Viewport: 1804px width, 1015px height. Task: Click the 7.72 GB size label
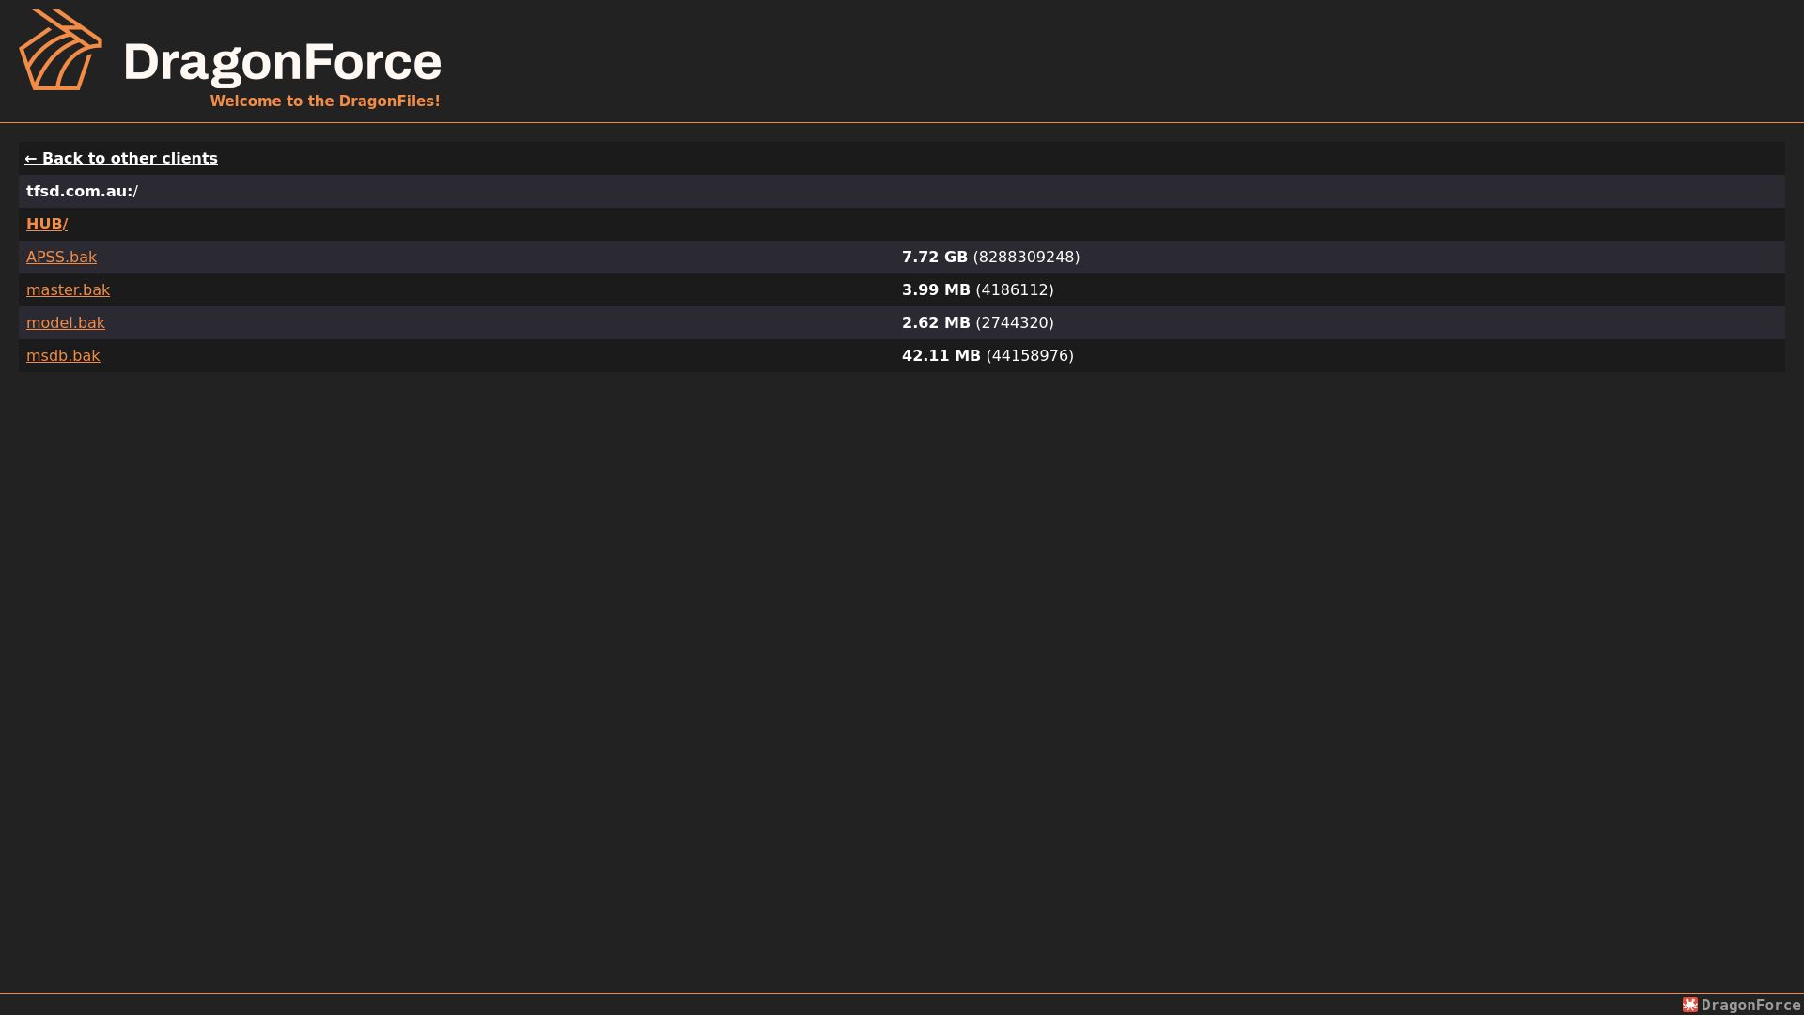tap(935, 257)
